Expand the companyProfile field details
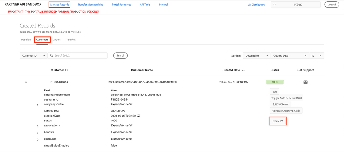 click(38, 105)
